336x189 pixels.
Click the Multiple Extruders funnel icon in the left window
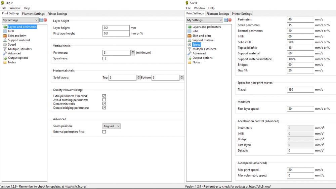click(5, 49)
